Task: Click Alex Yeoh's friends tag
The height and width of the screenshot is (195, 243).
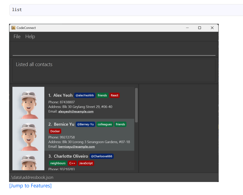Action: [x=102, y=95]
